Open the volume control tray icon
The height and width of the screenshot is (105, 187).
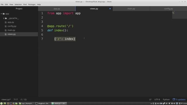174,104
